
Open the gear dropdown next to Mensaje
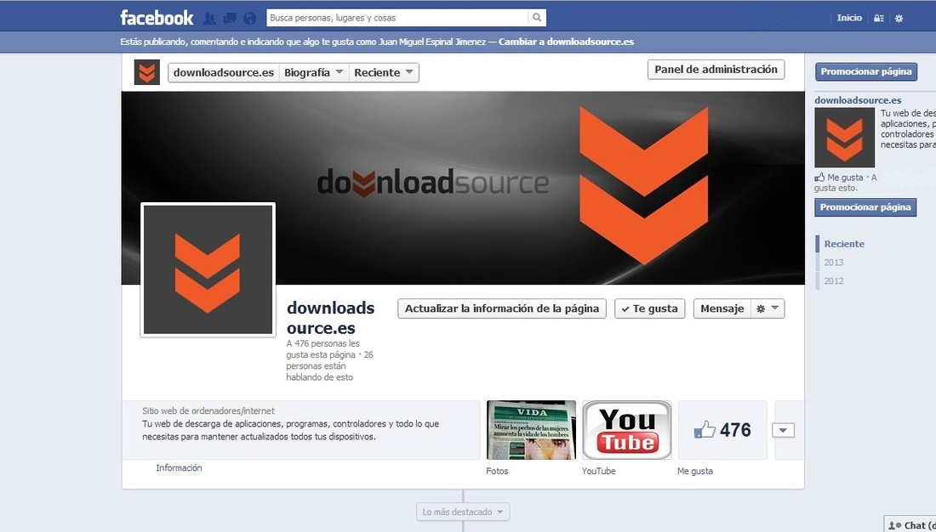click(x=768, y=308)
